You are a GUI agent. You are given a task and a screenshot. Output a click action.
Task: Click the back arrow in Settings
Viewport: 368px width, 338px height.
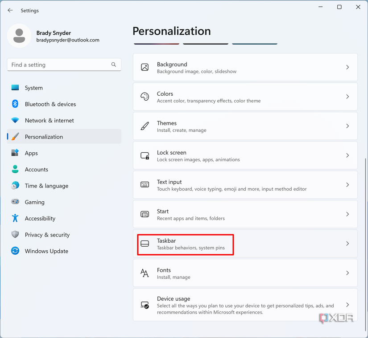click(10, 10)
